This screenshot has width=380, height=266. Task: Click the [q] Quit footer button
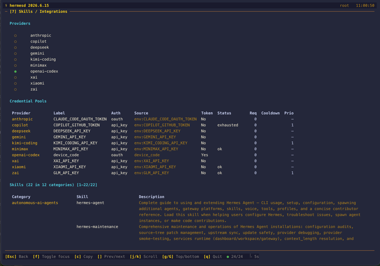coord(213,256)
